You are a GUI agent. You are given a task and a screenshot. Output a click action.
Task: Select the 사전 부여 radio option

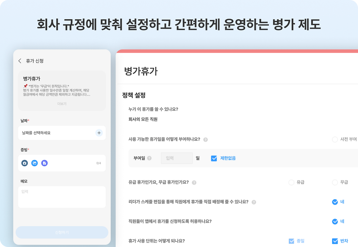tap(335, 139)
